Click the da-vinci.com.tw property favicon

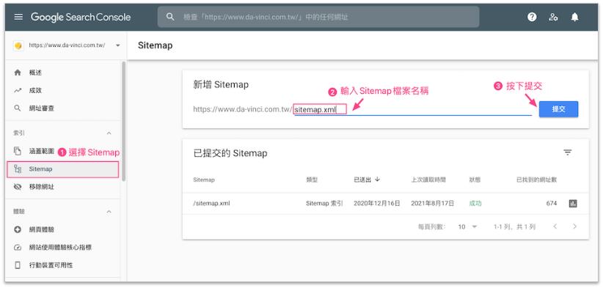click(x=18, y=45)
